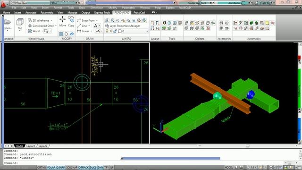Expand the Top view dropdown arrow

click(20, 31)
